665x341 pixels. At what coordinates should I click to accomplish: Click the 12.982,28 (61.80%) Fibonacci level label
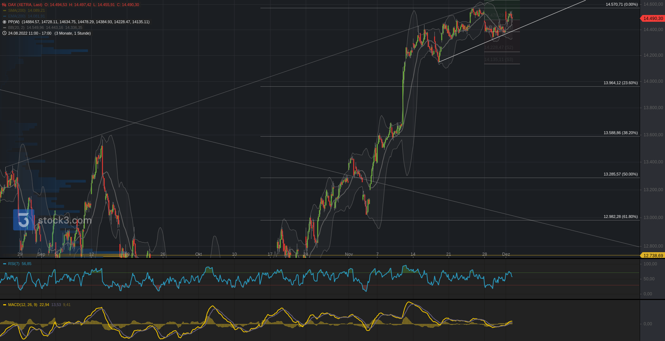click(620, 217)
